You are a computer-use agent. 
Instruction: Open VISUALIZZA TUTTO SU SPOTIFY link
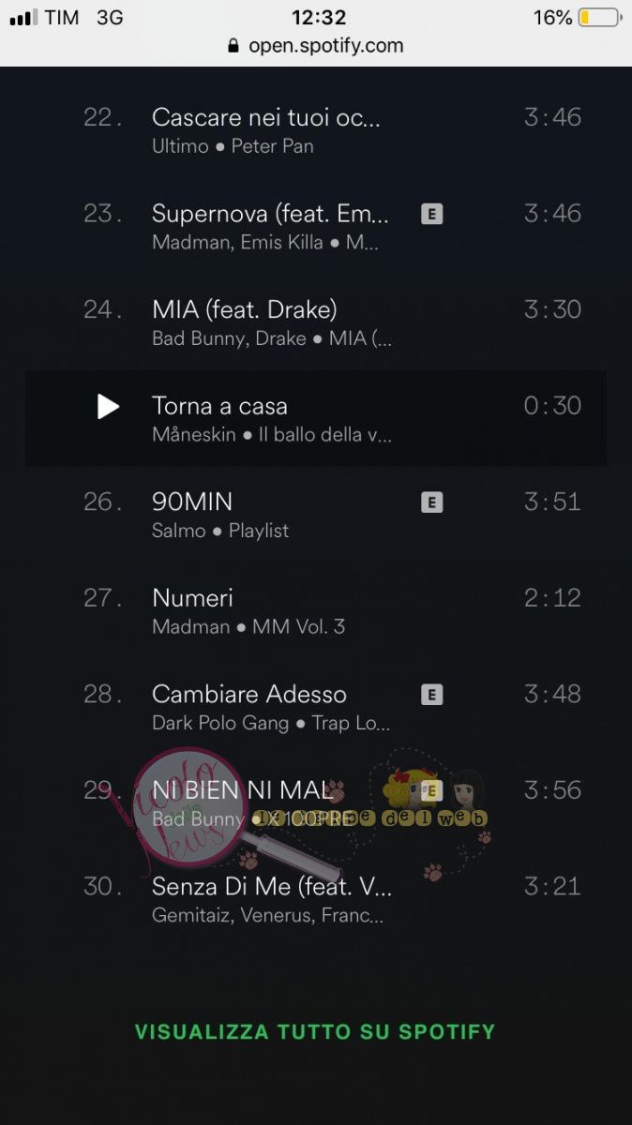point(315,1032)
